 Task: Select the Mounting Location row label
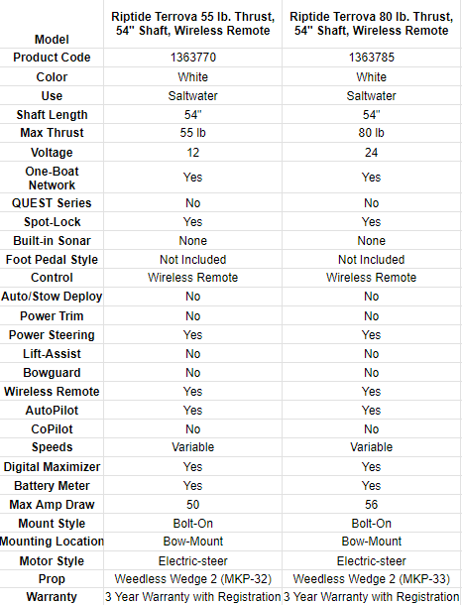(x=52, y=542)
